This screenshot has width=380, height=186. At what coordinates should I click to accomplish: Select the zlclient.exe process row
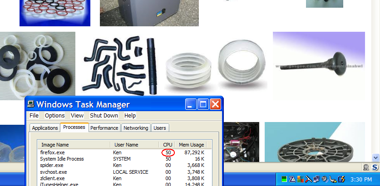pos(124,178)
